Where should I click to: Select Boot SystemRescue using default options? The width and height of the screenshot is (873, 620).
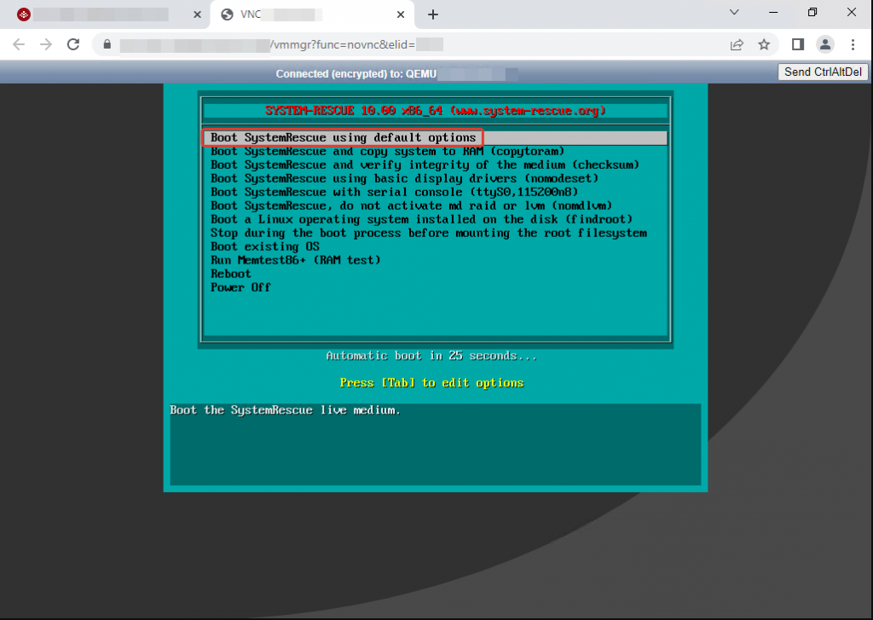tap(436, 137)
